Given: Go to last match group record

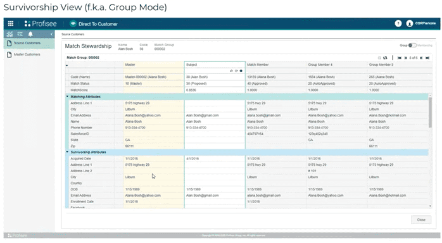Looking at the screenshot, I should (427, 58).
